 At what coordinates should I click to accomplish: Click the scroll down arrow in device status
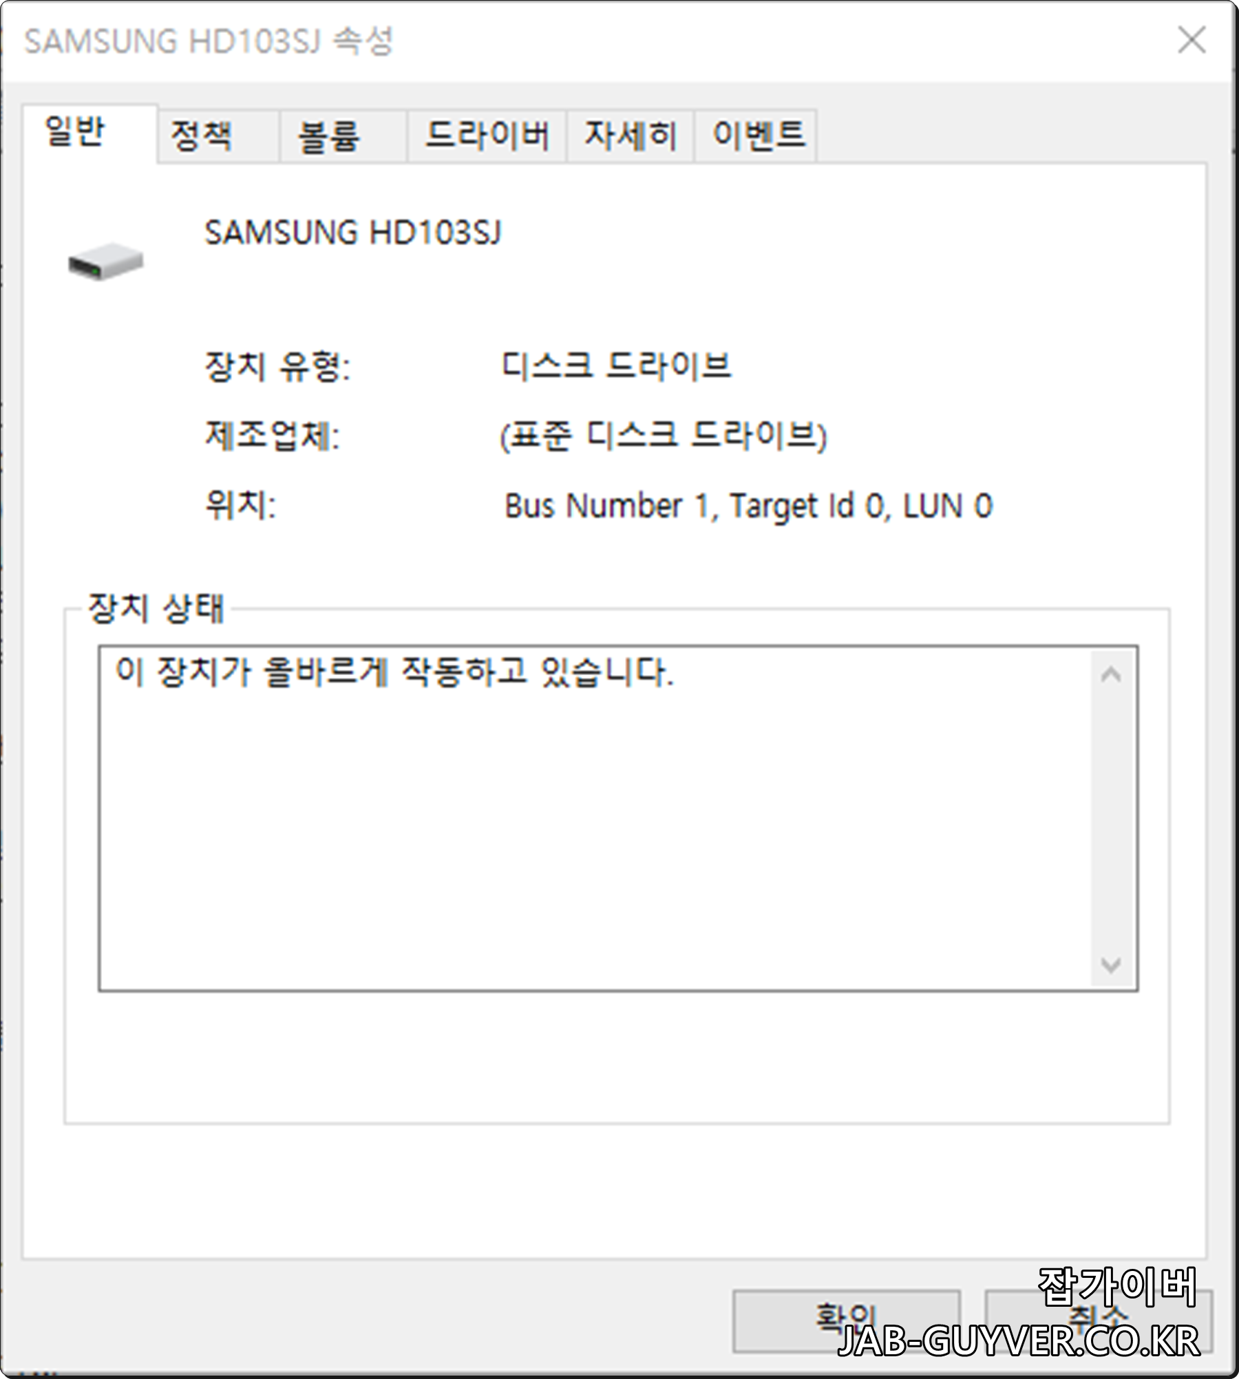[1110, 964]
